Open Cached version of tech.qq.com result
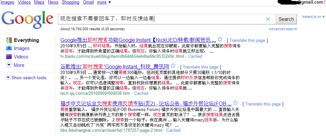The width and height of the screenshot is (326, 136). click(141, 93)
